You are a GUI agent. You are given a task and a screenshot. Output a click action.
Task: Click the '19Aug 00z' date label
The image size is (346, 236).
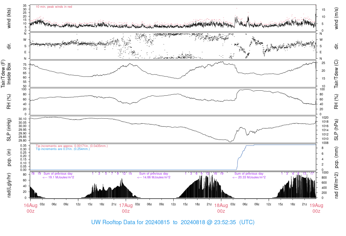coord(316,208)
